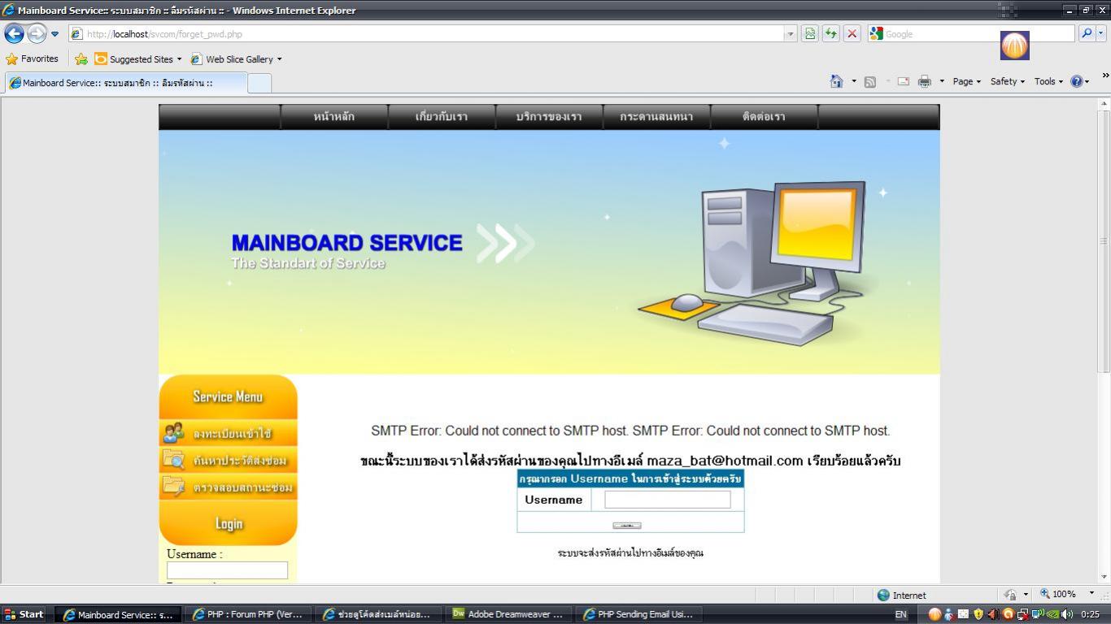The height and width of the screenshot is (624, 1111).
Task: Click ลงทะเบียนเข้าใช้ in Service Menu
Action: [229, 434]
